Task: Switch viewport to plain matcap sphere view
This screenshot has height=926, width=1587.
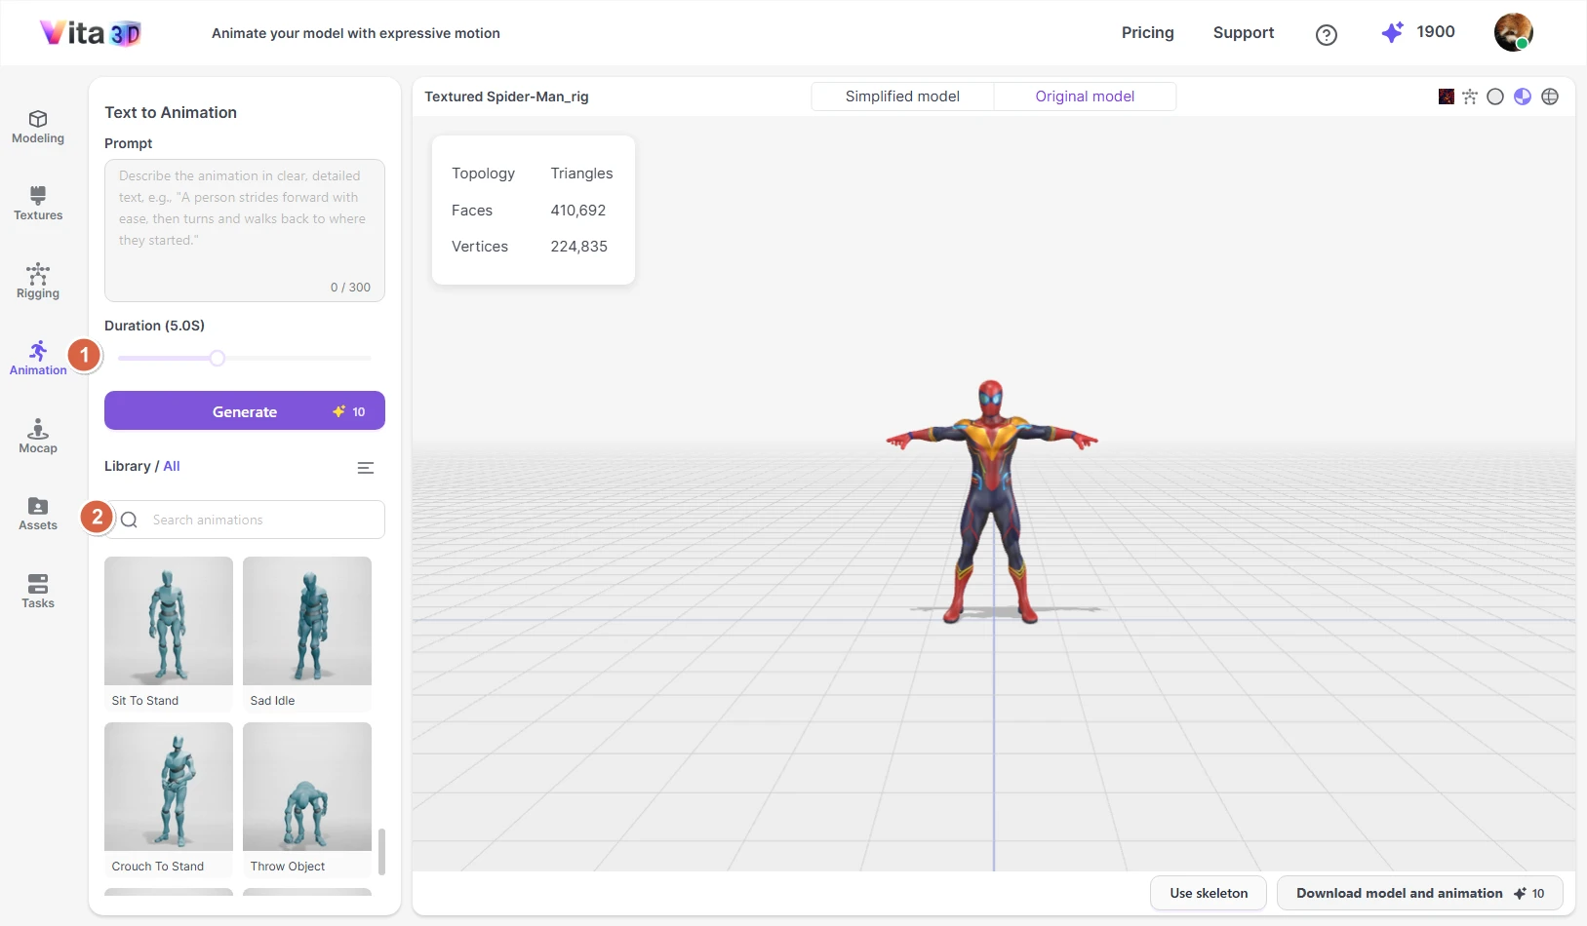Action: click(x=1495, y=96)
